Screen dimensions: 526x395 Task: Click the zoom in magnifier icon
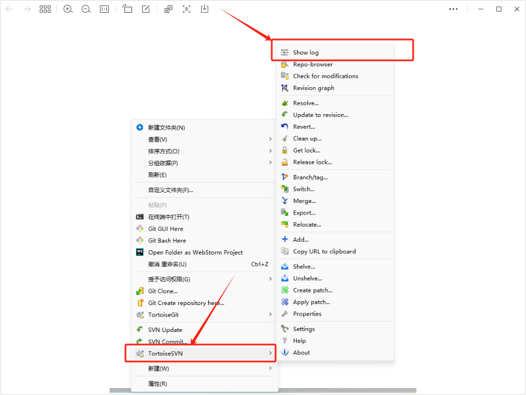[x=68, y=9]
